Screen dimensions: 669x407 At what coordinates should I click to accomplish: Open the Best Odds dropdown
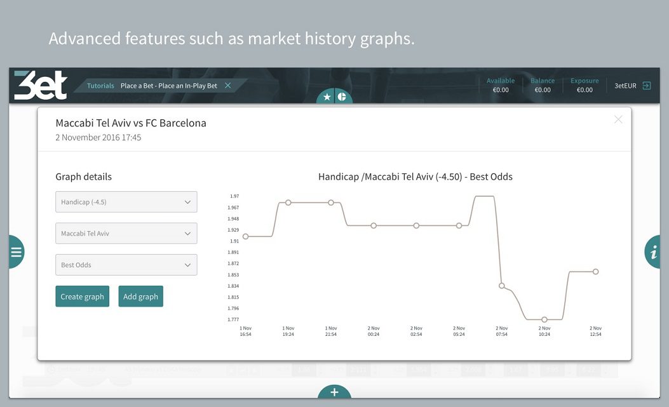[x=126, y=265]
